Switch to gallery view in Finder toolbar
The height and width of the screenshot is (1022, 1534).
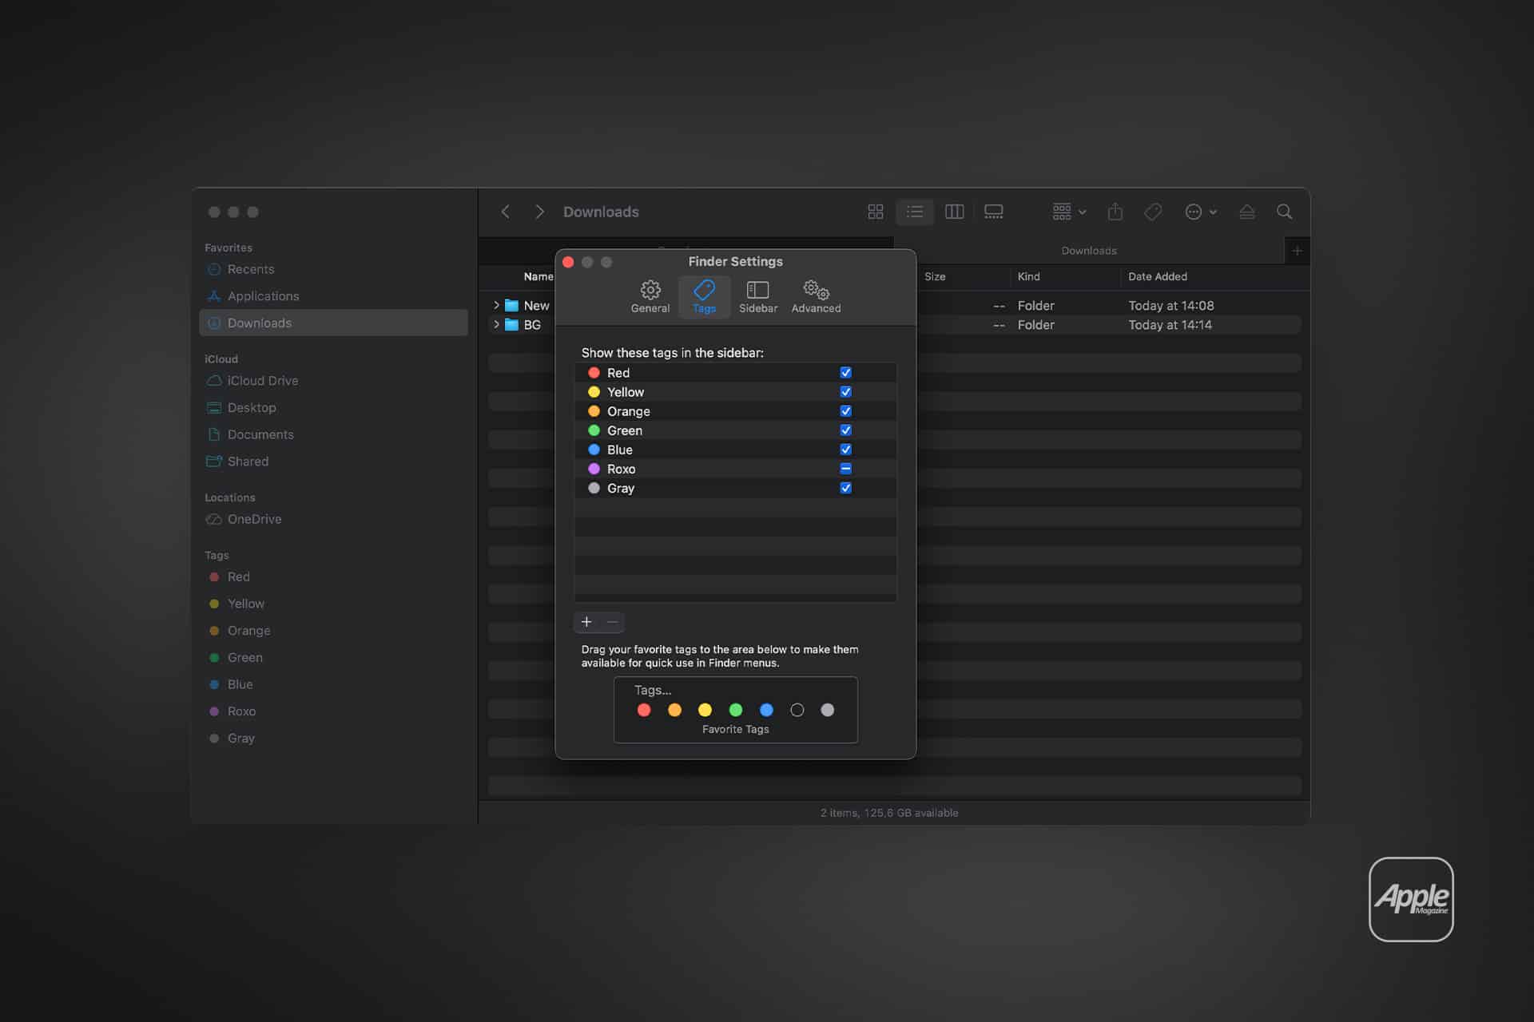[x=993, y=212]
